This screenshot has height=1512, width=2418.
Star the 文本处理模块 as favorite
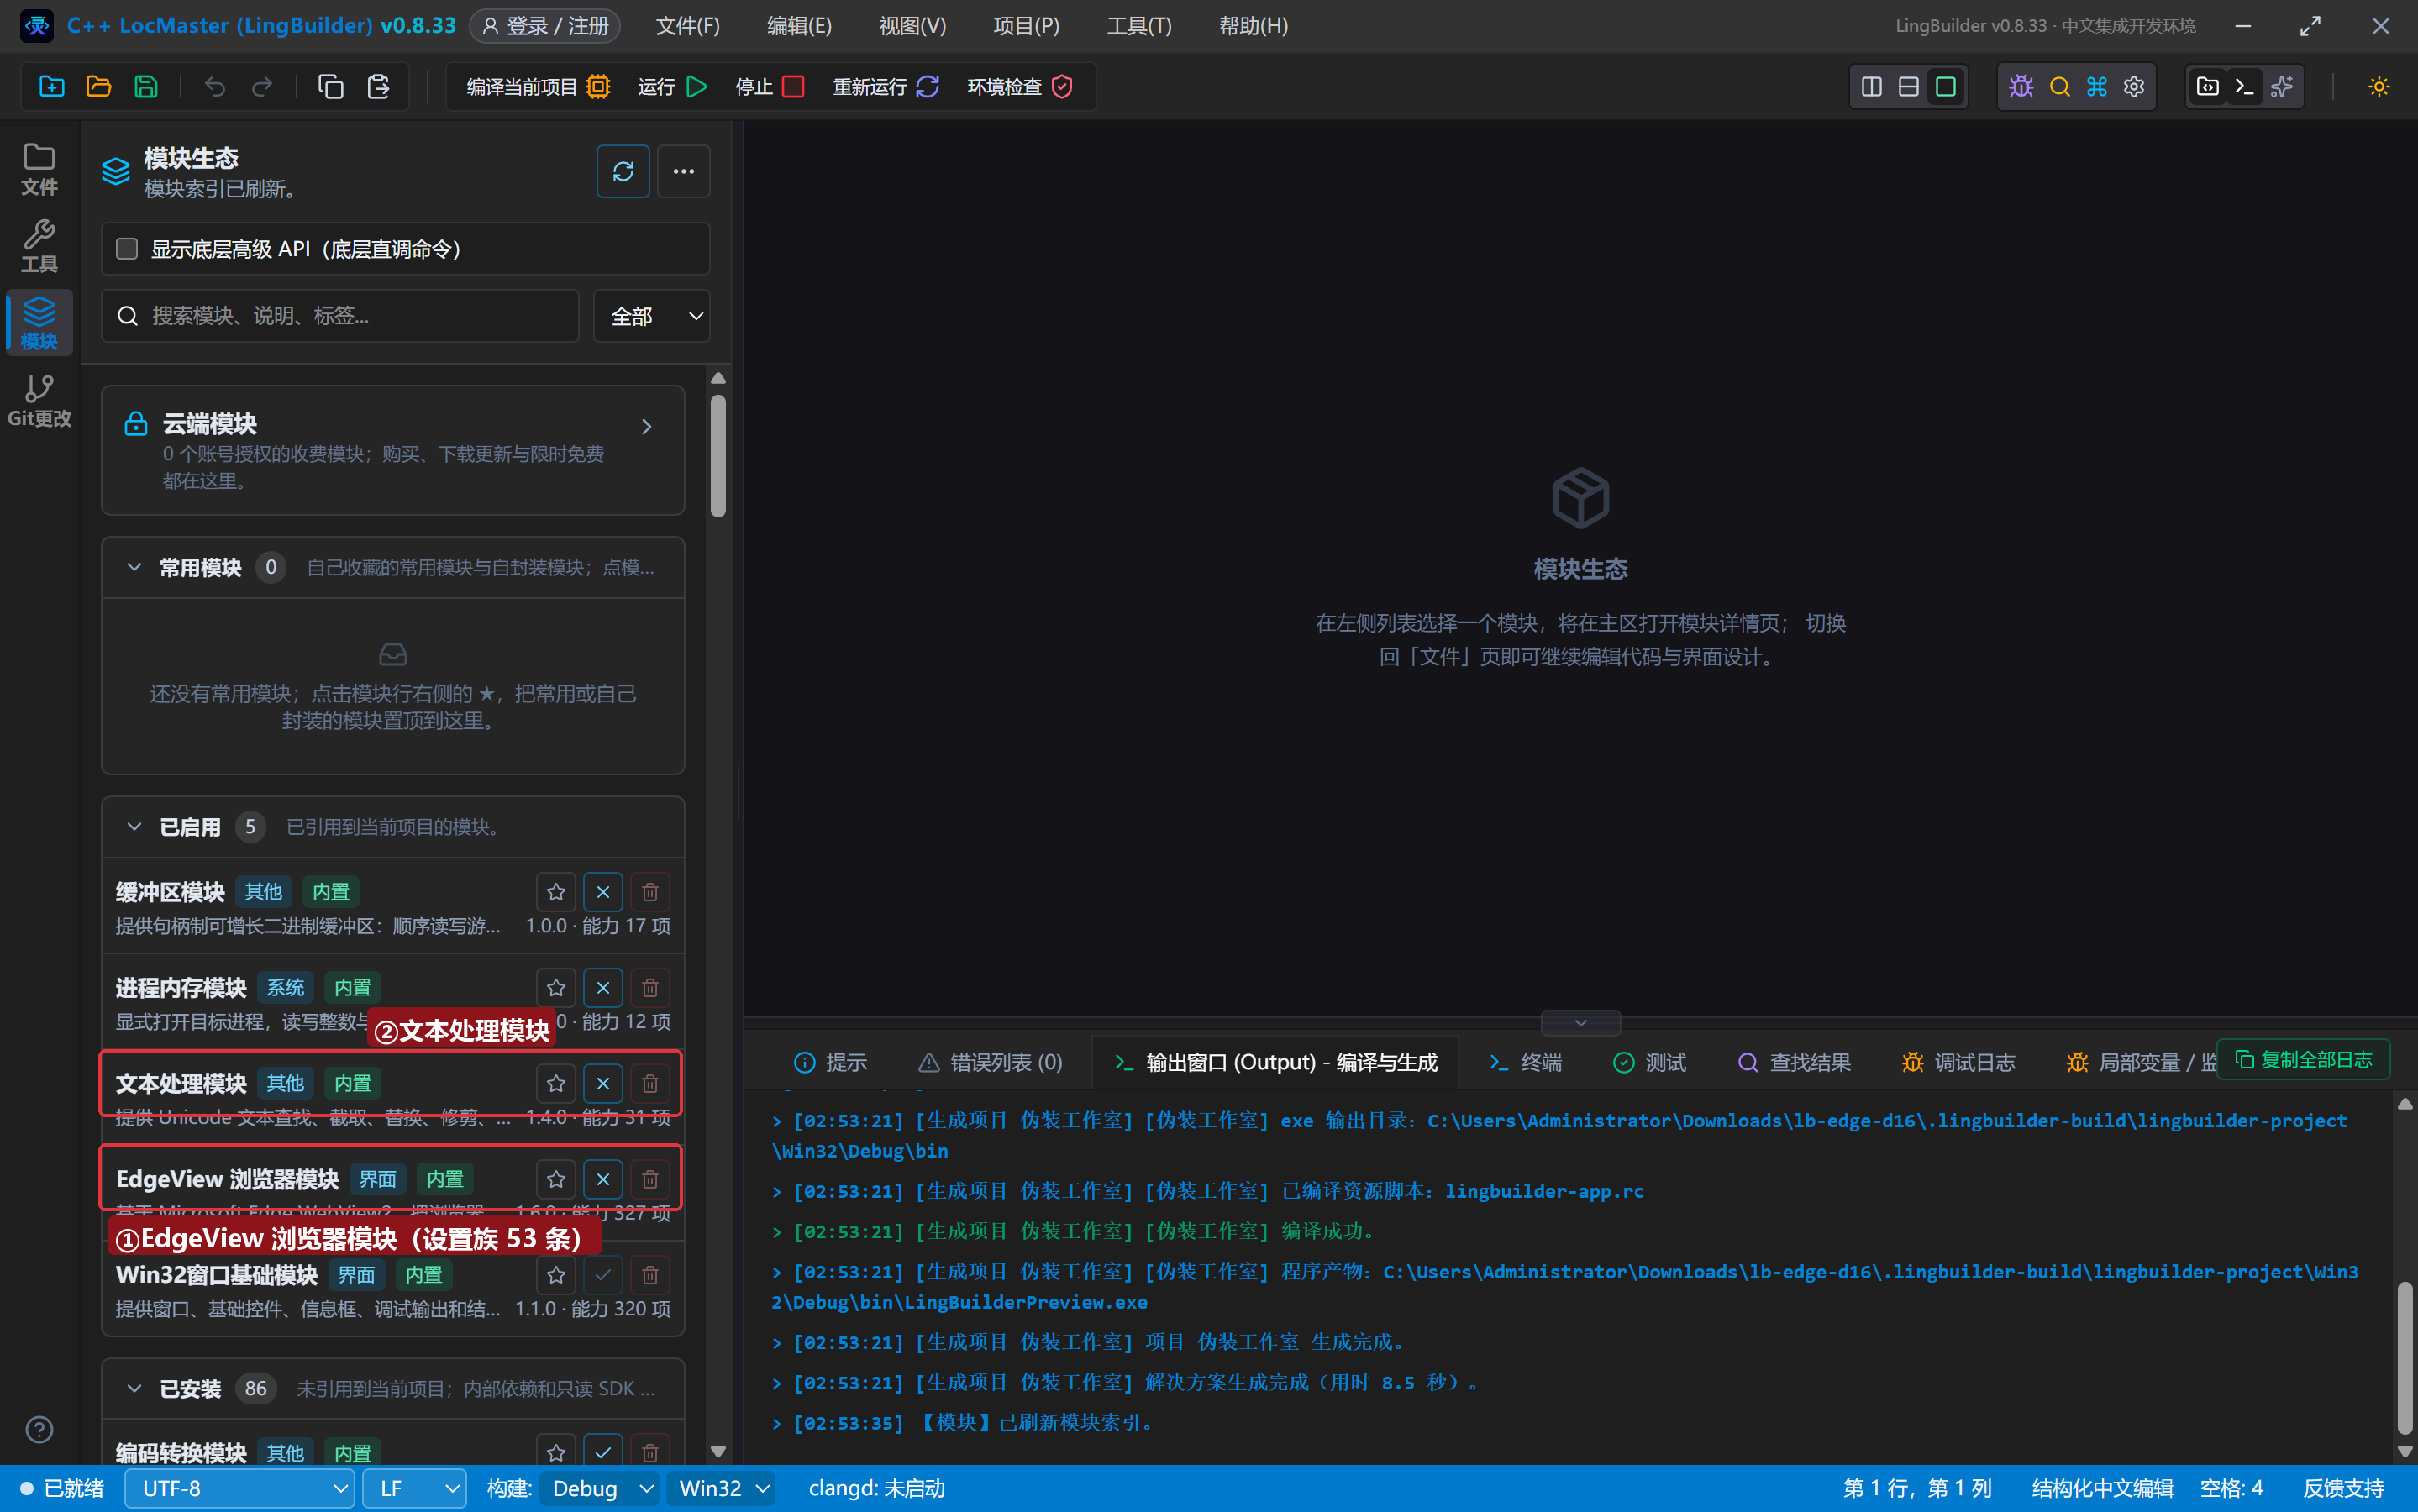[x=556, y=1084]
